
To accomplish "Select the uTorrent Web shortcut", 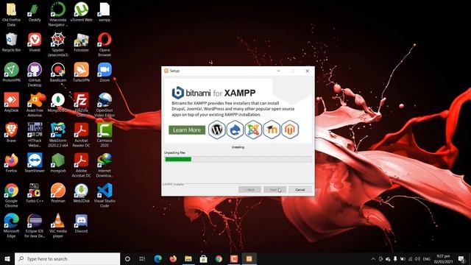I will (x=81, y=13).
